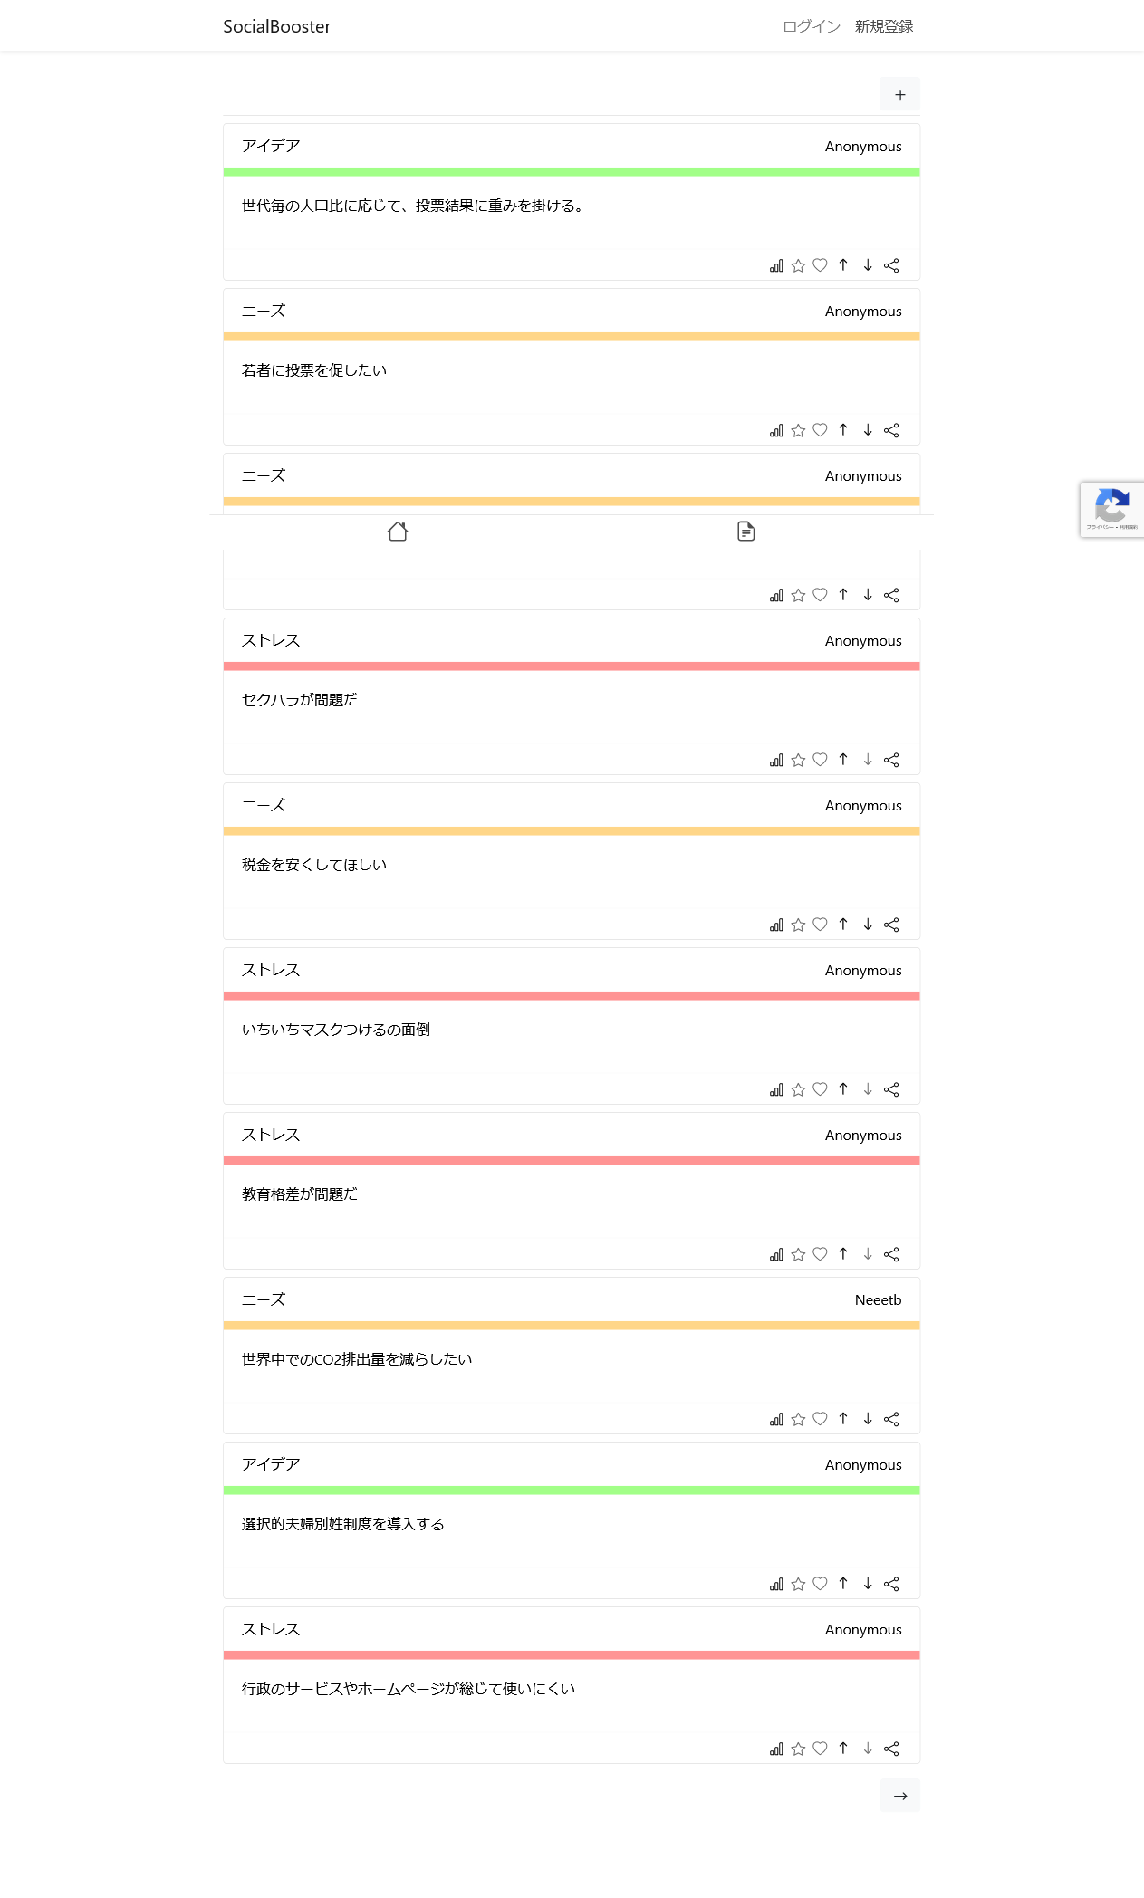Upvote the 世代毎の人口比 idea post
This screenshot has width=1144, height=1898.
click(843, 265)
